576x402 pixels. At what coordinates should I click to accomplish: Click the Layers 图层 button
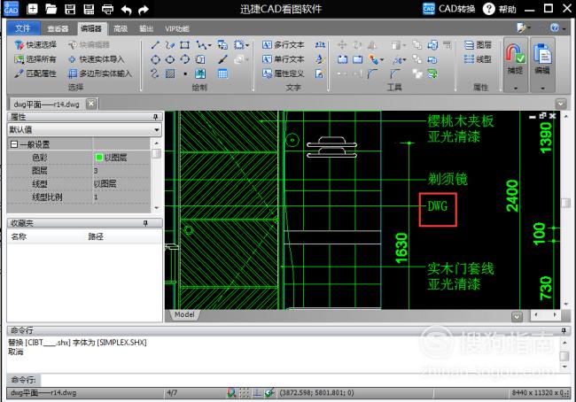click(x=478, y=45)
